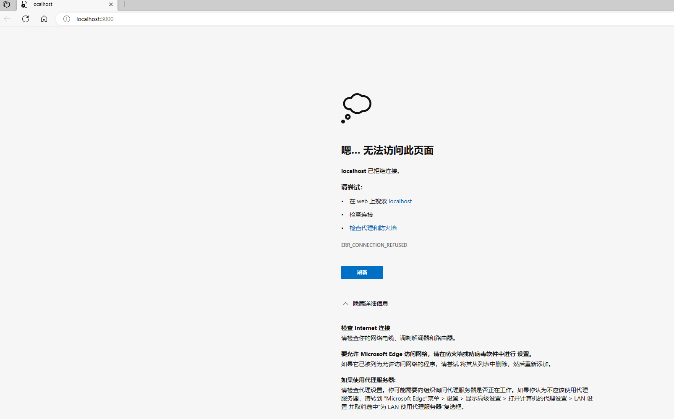Reload the page with the toolbar refresh icon
Image resolution: width=674 pixels, height=419 pixels.
[x=25, y=18]
